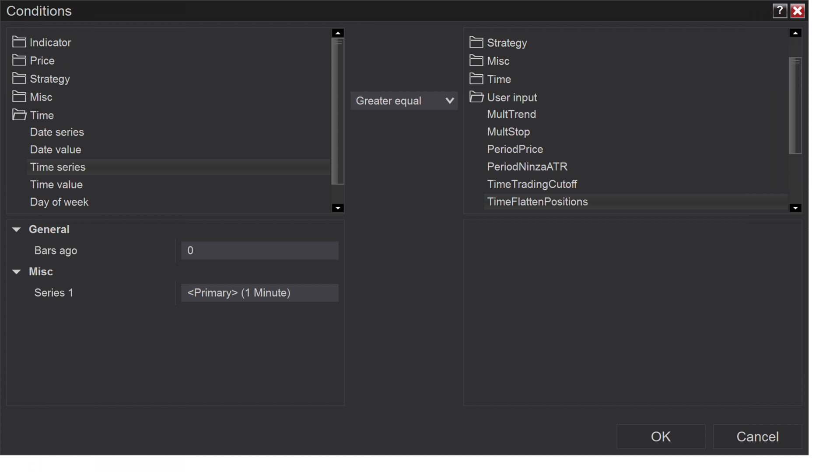Collapse the Misc properties section triangle
The image size is (840, 472).
[17, 272]
